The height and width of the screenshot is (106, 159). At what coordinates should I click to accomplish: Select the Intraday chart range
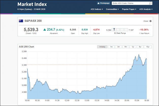[102, 47]
